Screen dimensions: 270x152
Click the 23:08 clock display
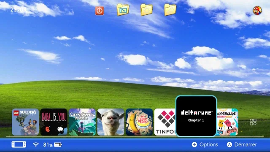(18, 10)
